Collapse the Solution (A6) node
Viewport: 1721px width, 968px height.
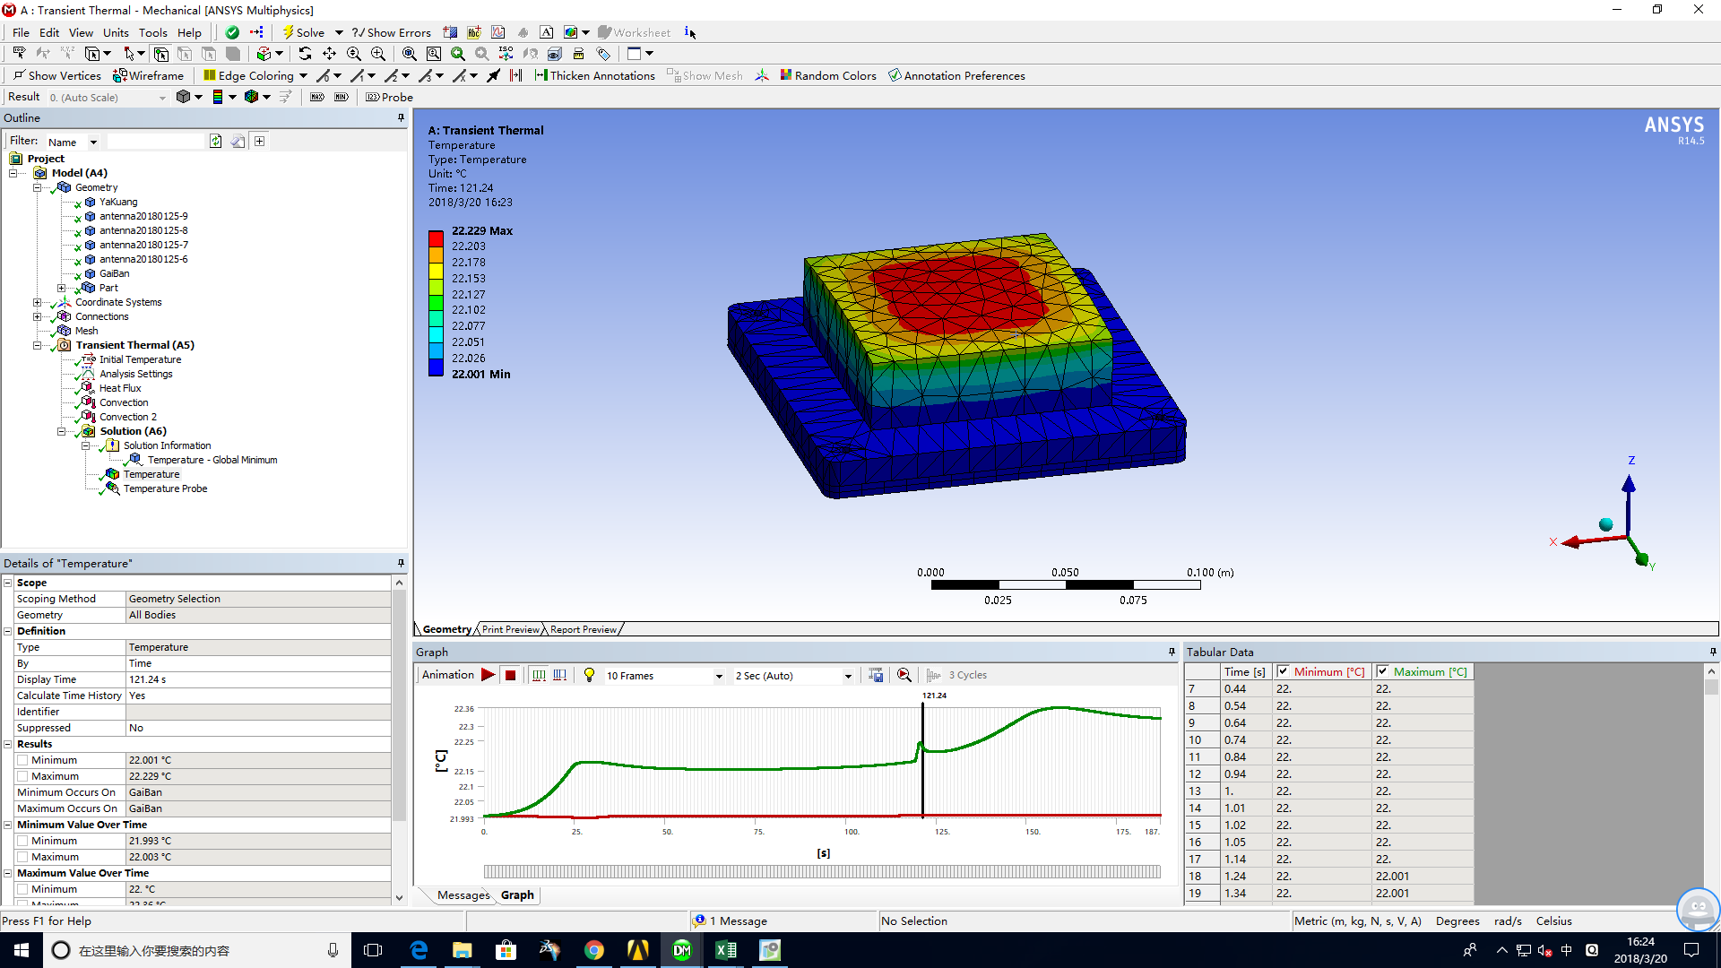(x=62, y=431)
